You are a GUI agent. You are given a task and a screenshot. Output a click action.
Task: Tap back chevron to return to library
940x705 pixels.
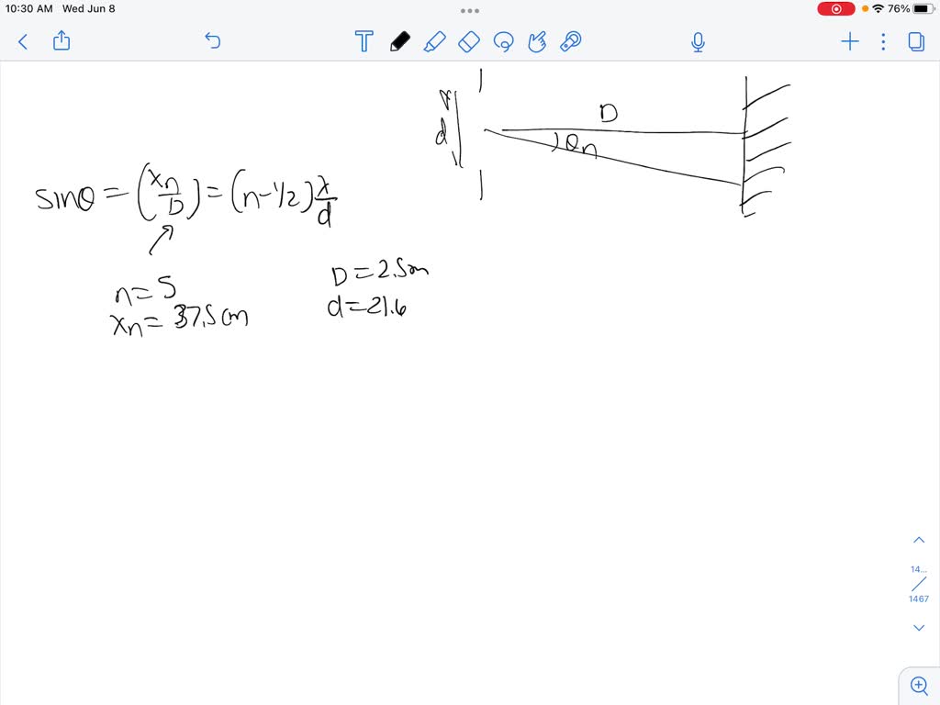pyautogui.click(x=22, y=41)
